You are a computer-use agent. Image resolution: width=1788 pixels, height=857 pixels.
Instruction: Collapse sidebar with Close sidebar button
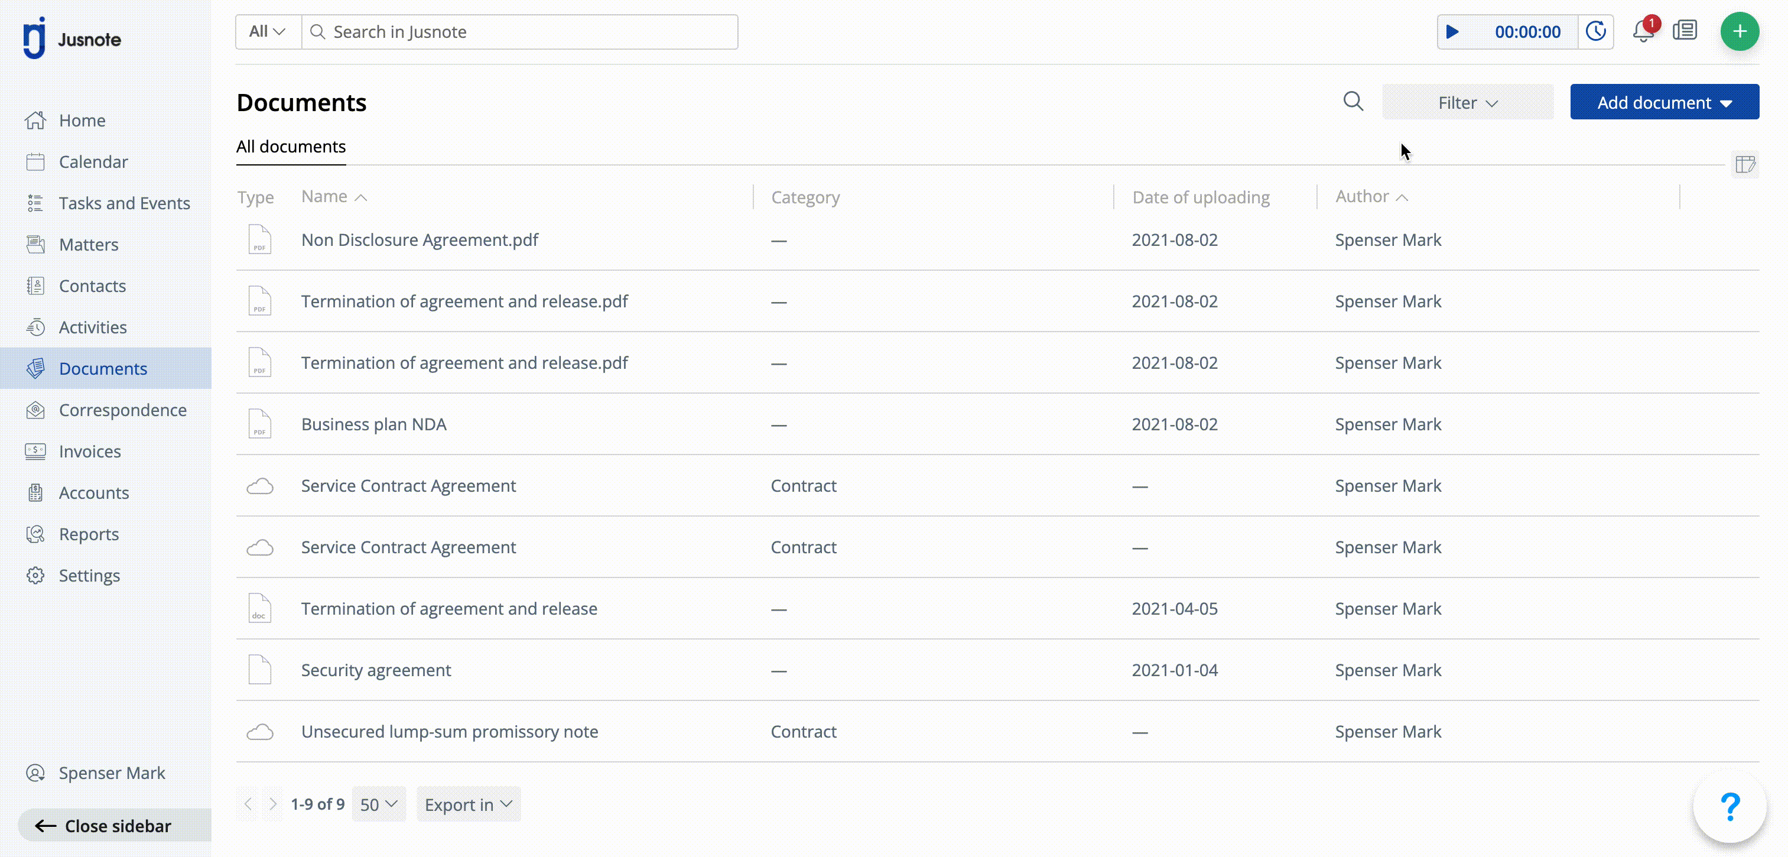pyautogui.click(x=115, y=825)
